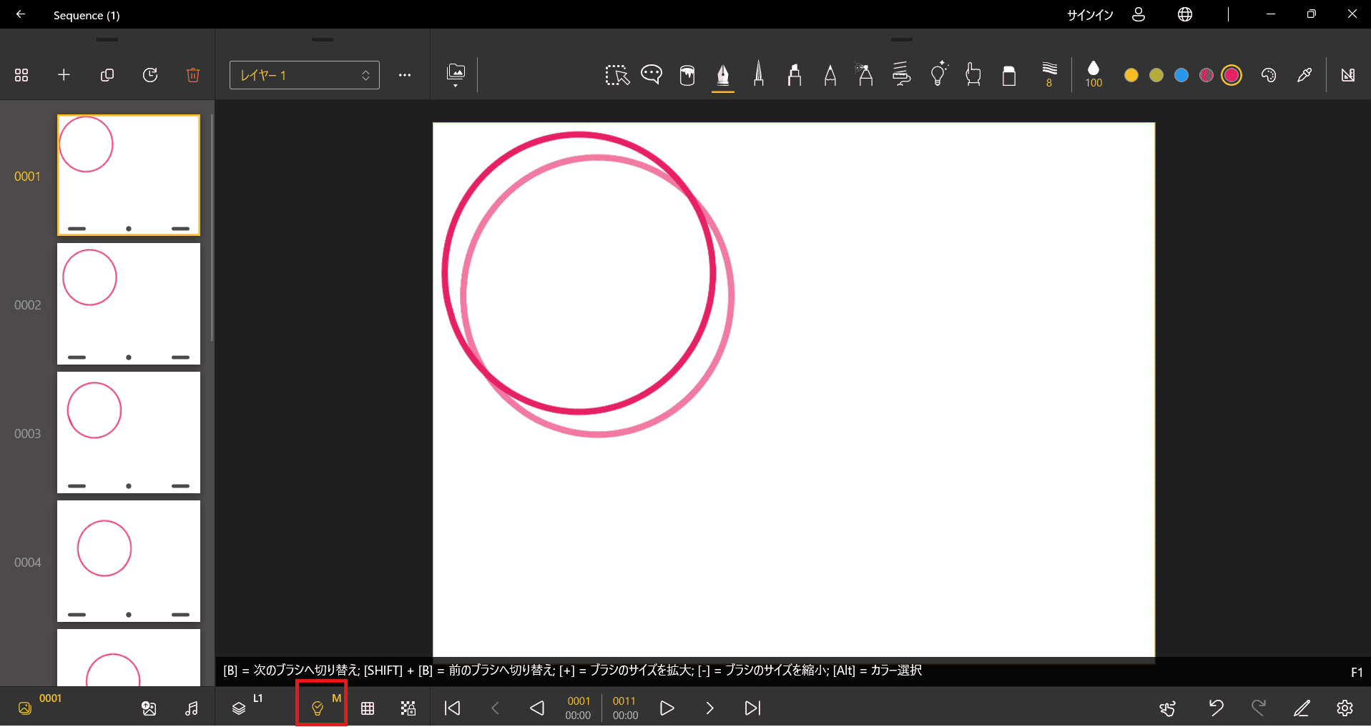Image resolution: width=1371 pixels, height=727 pixels.
Task: Open the audio track panel
Action: (x=191, y=708)
